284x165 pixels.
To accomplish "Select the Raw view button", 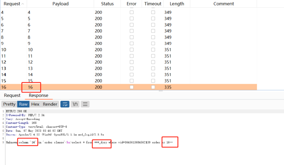I will (23, 104).
